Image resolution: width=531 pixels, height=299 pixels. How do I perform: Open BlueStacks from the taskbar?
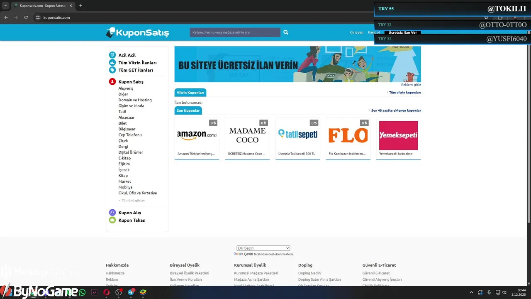point(143,292)
